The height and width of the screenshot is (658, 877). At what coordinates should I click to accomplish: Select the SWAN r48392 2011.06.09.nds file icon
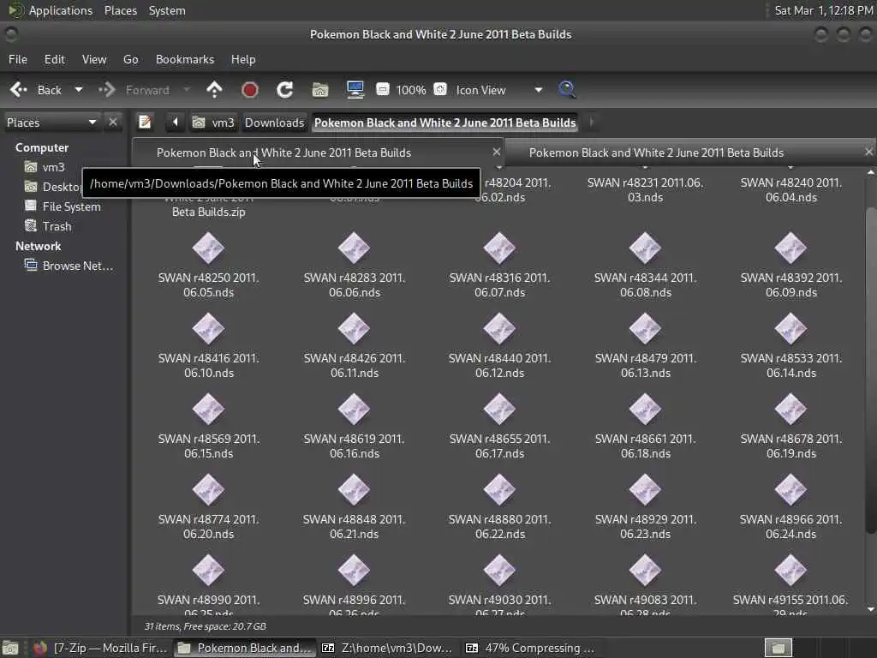point(790,248)
